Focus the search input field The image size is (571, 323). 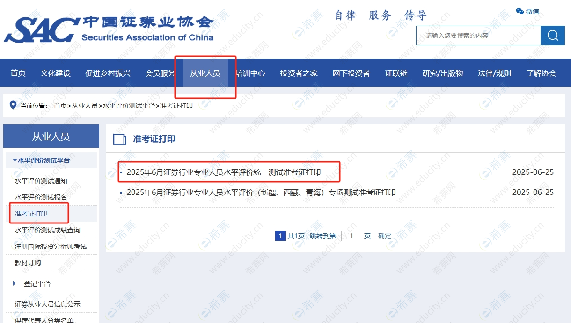coord(478,36)
